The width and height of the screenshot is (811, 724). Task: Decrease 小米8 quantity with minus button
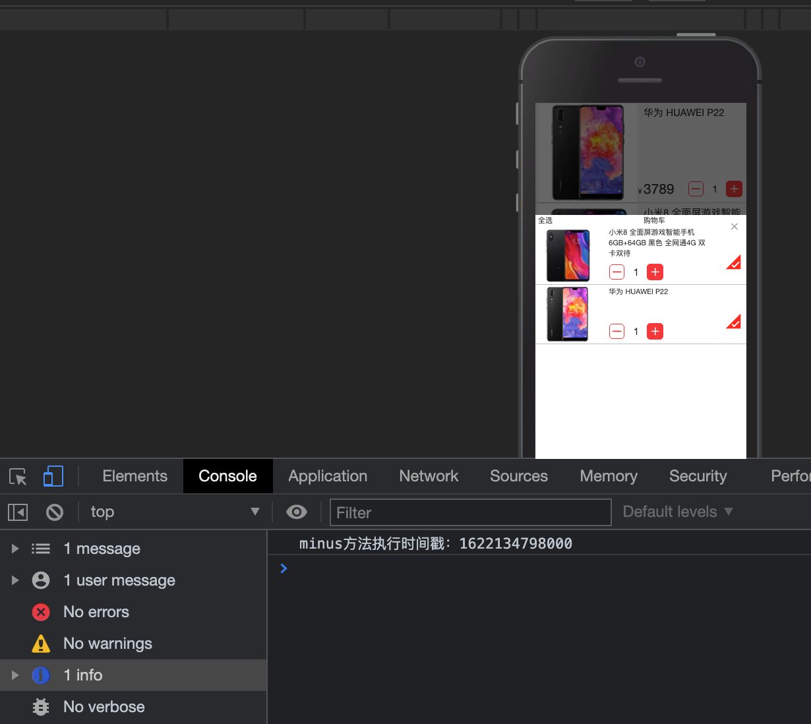pos(616,272)
